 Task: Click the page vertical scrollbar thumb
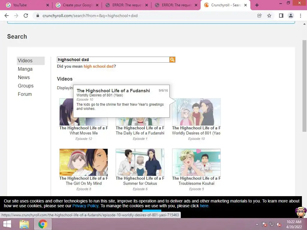pyautogui.click(x=304, y=86)
